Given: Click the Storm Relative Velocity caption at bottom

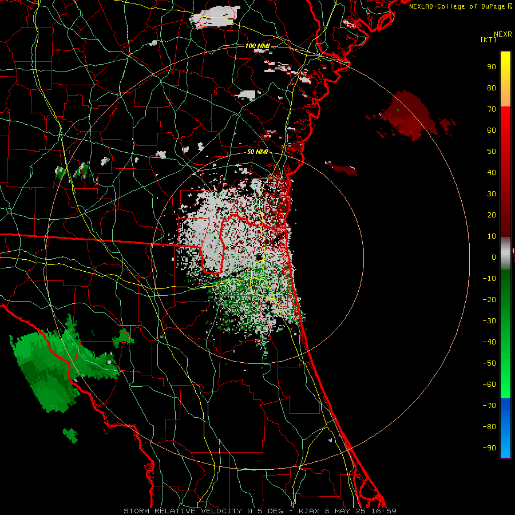Looking at the screenshot, I should point(260,511).
